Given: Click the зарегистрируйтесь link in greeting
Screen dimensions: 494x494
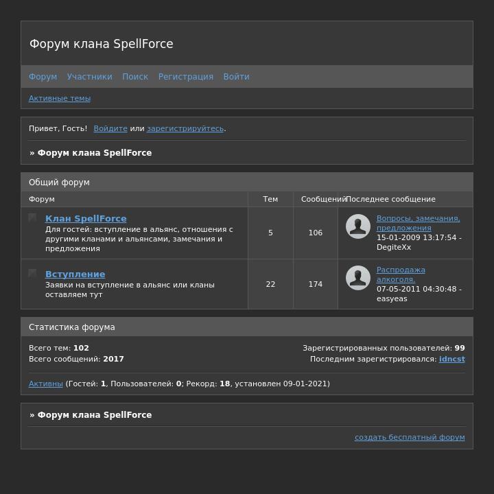Looking at the screenshot, I should click(x=185, y=128).
